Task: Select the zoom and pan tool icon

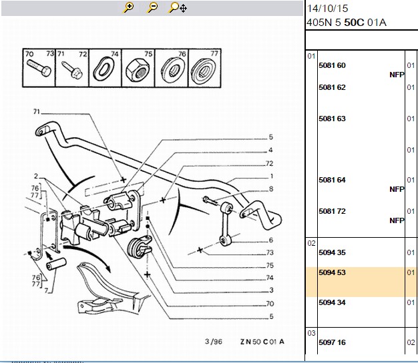Action: 178,8
